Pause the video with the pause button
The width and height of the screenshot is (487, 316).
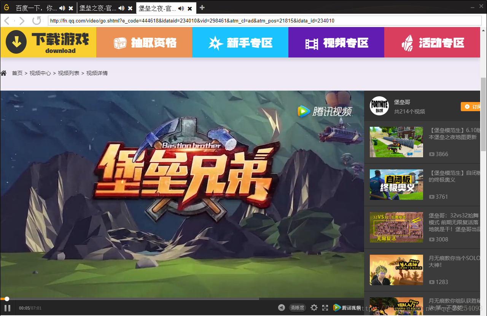7,308
